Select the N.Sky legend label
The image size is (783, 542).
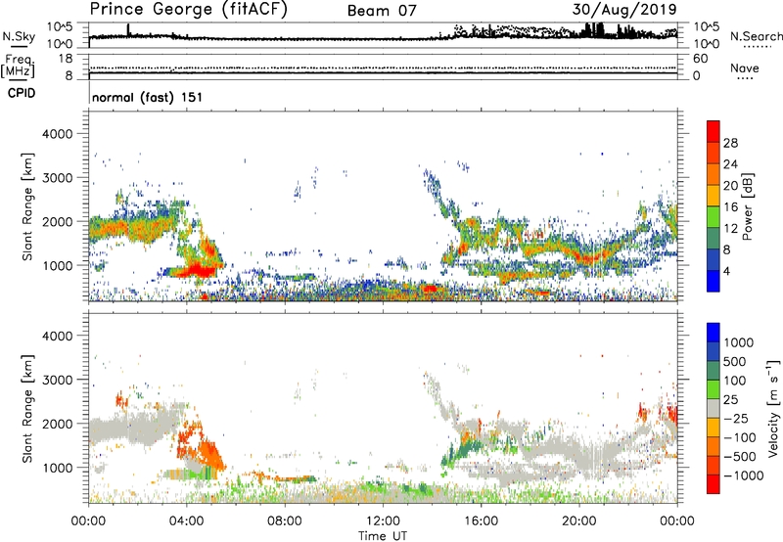point(19,36)
